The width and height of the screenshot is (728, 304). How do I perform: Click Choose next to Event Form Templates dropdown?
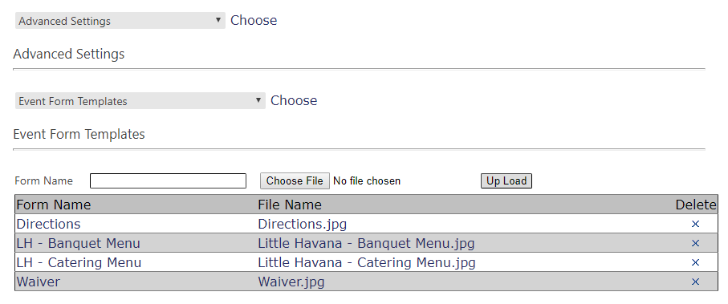[x=294, y=101]
